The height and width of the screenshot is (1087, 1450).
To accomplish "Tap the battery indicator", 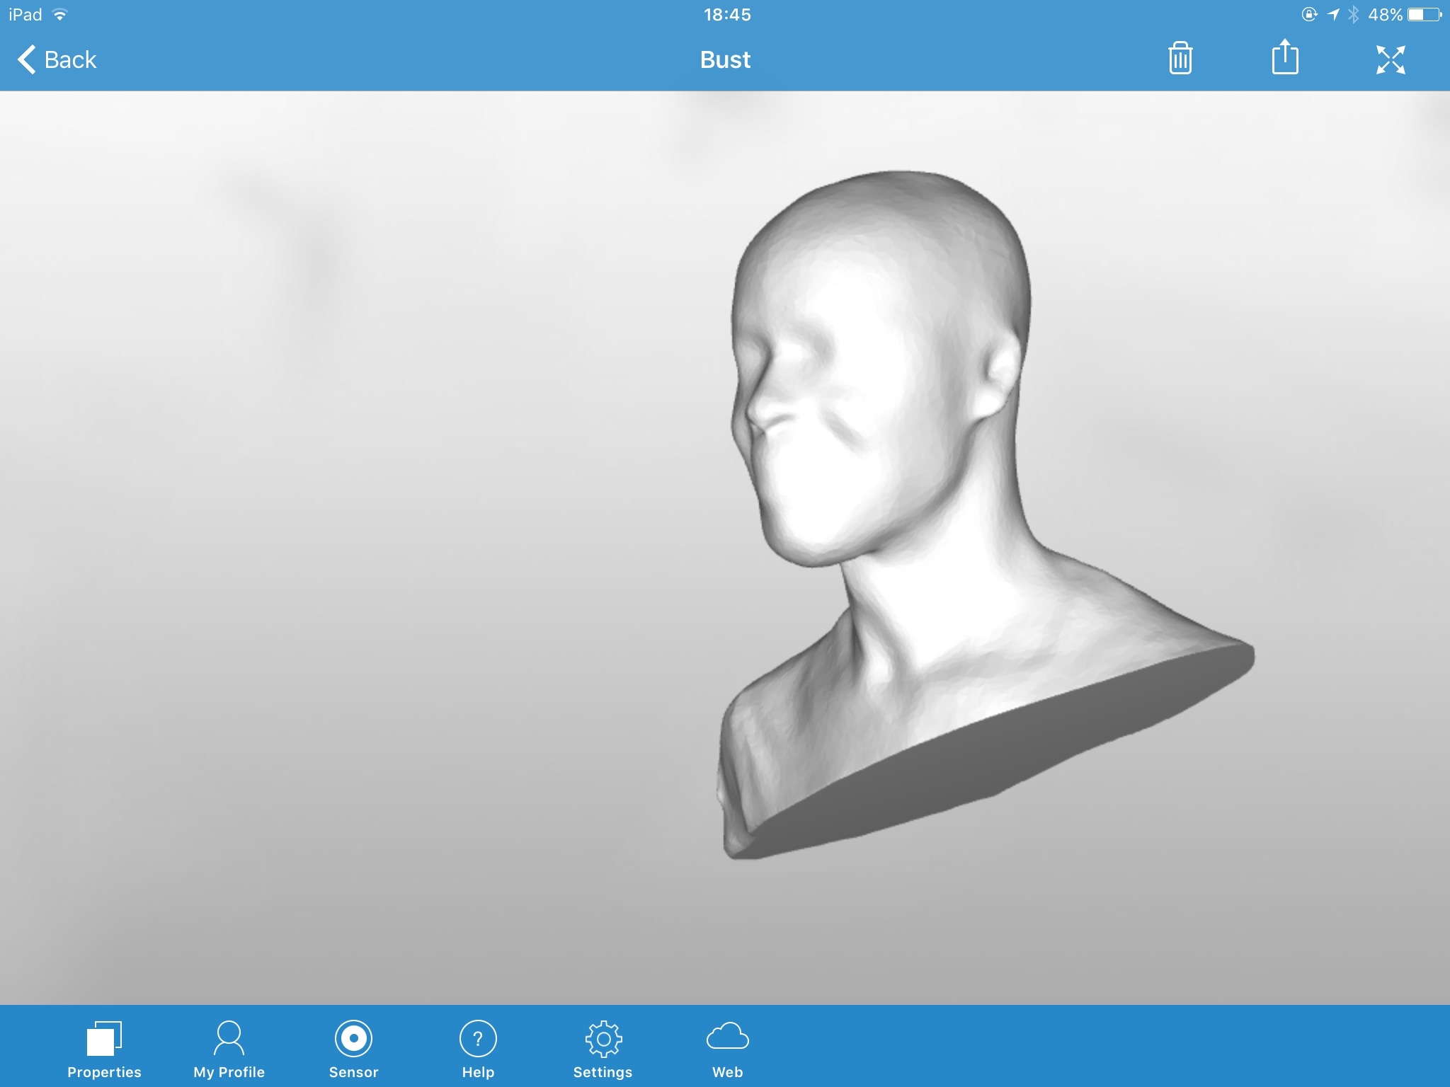I will click(x=1424, y=15).
